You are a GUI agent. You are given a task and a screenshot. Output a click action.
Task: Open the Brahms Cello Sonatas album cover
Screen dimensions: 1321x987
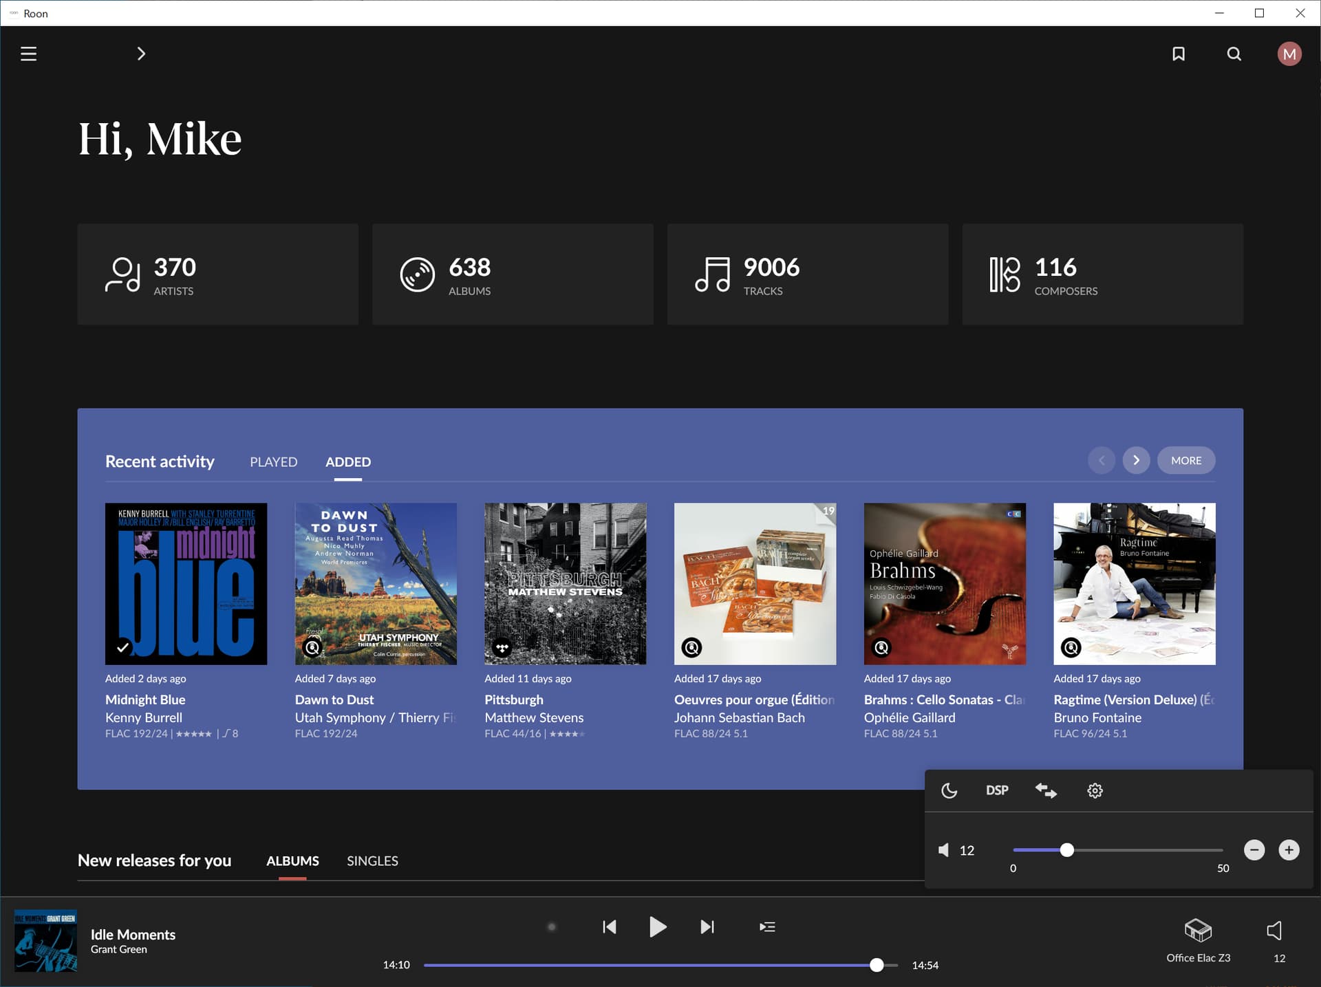pos(945,583)
